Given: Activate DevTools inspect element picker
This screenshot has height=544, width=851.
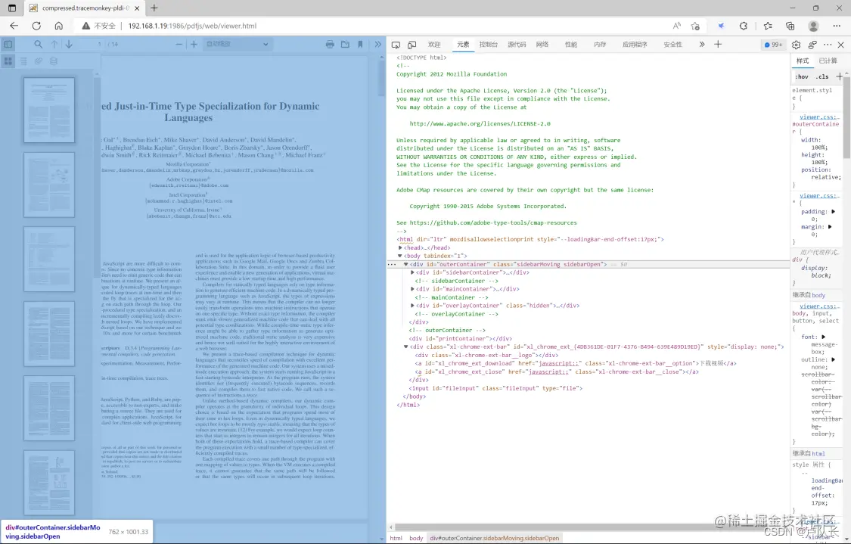Looking at the screenshot, I should pyautogui.click(x=396, y=45).
